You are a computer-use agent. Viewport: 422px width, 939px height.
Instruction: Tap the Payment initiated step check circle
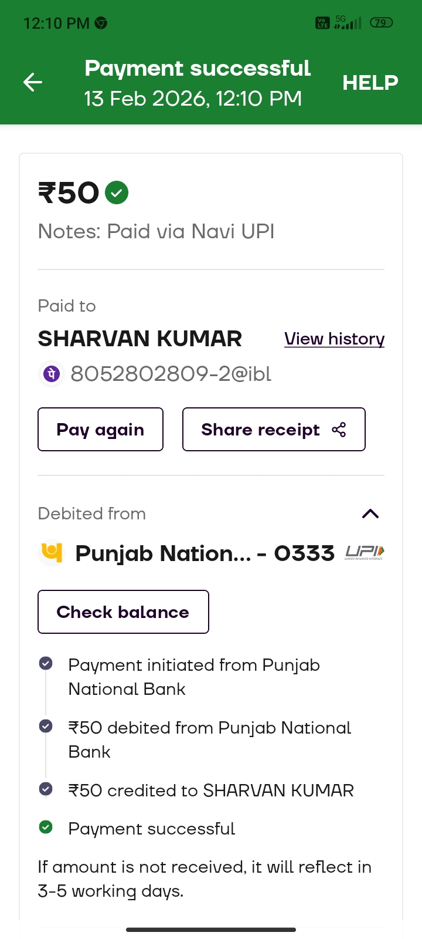pyautogui.click(x=46, y=663)
